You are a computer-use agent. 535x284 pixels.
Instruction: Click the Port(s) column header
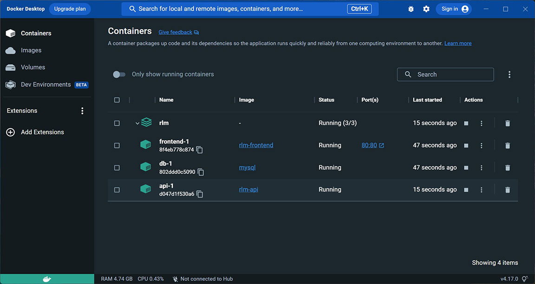pos(370,100)
